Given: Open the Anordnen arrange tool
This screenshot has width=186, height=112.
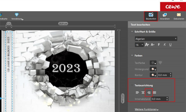Looking at the screenshot, I should click(x=165, y=16).
